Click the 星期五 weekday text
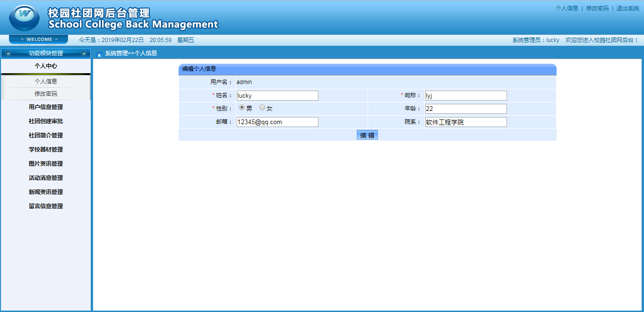 (186, 40)
